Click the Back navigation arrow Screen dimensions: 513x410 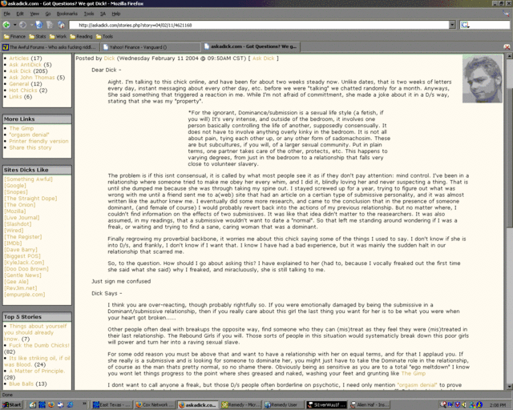point(6,25)
